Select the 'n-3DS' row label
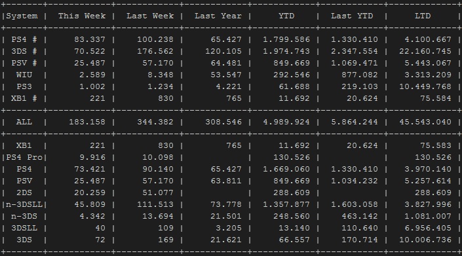The width and height of the screenshot is (462, 256). (x=24, y=216)
